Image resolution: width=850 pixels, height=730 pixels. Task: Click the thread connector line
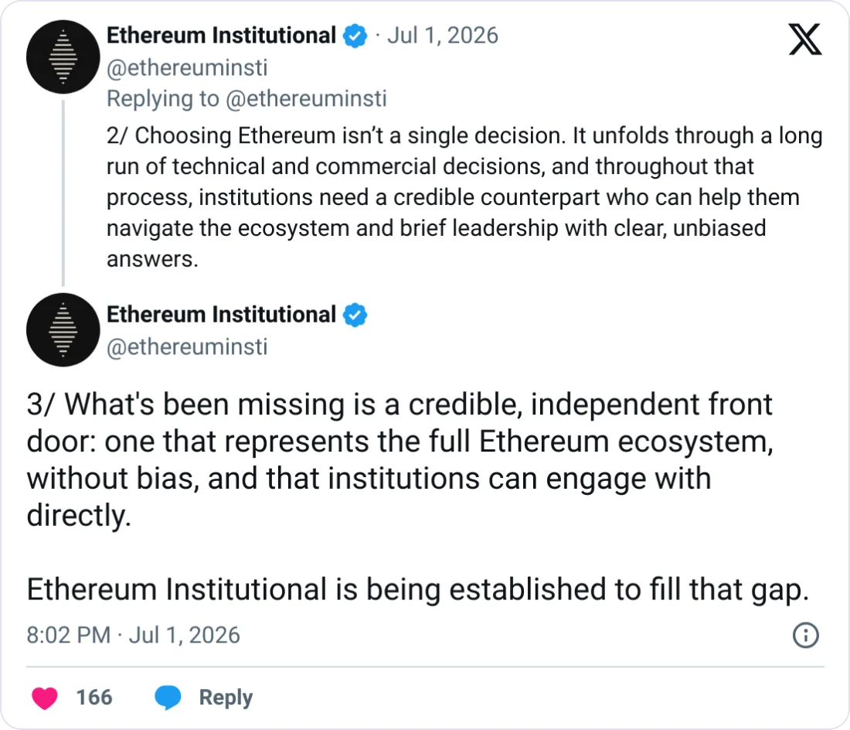coord(63,193)
